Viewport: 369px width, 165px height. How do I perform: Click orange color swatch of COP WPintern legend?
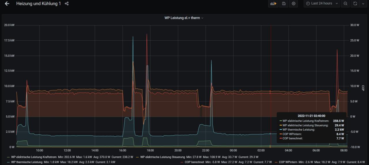click(x=276, y=162)
